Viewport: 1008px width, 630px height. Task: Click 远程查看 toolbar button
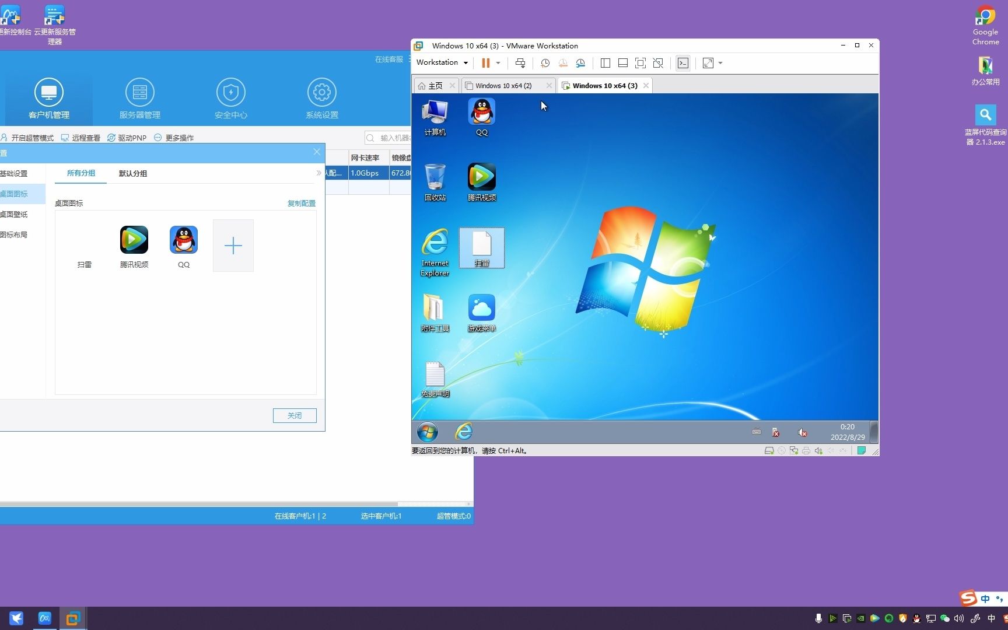tap(80, 138)
